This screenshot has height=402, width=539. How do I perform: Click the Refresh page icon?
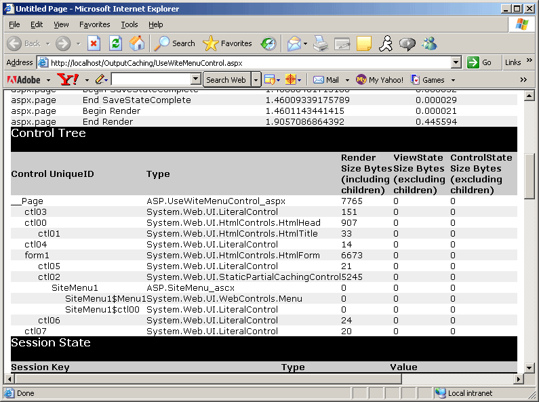click(115, 43)
